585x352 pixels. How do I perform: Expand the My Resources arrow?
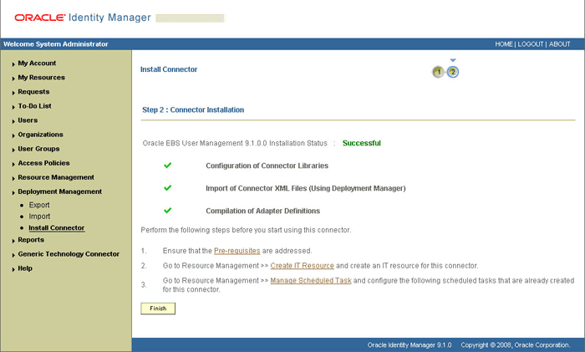tap(13, 78)
